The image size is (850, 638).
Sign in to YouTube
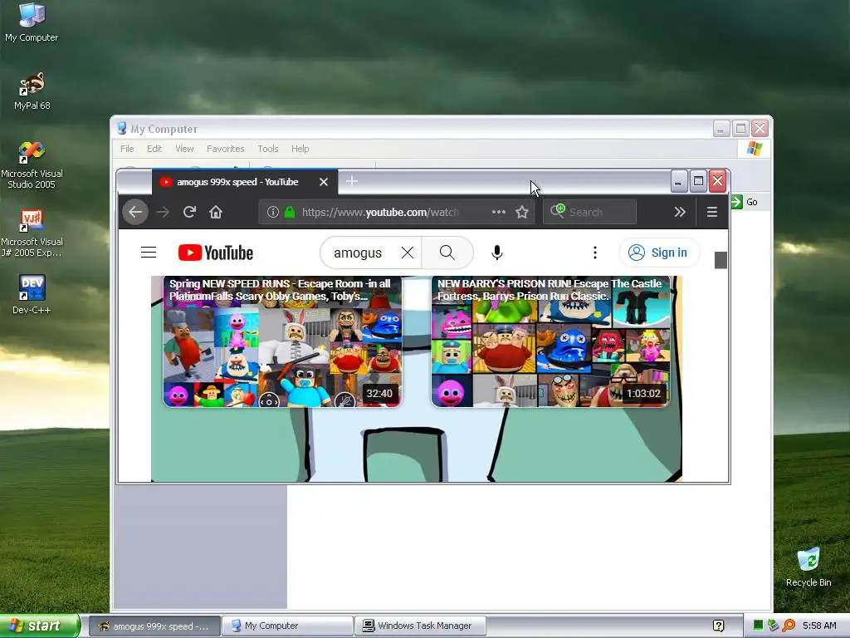(x=658, y=253)
